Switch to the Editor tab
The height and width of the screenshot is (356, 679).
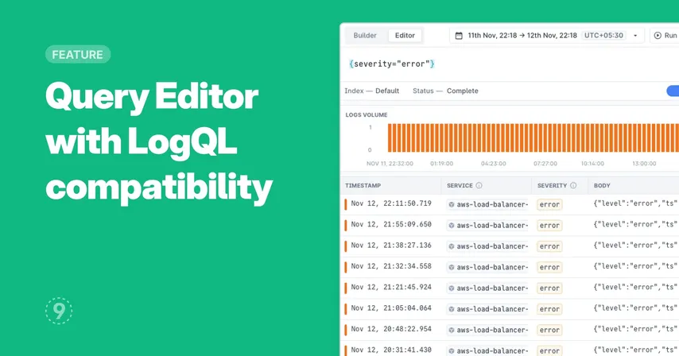[x=405, y=36]
